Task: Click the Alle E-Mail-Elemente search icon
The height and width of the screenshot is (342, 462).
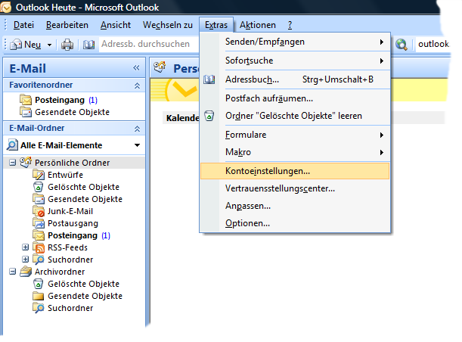Action: (12, 145)
